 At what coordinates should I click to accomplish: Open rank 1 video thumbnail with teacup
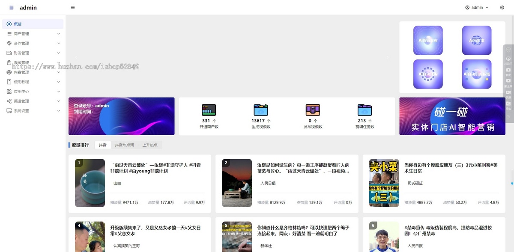click(x=90, y=183)
